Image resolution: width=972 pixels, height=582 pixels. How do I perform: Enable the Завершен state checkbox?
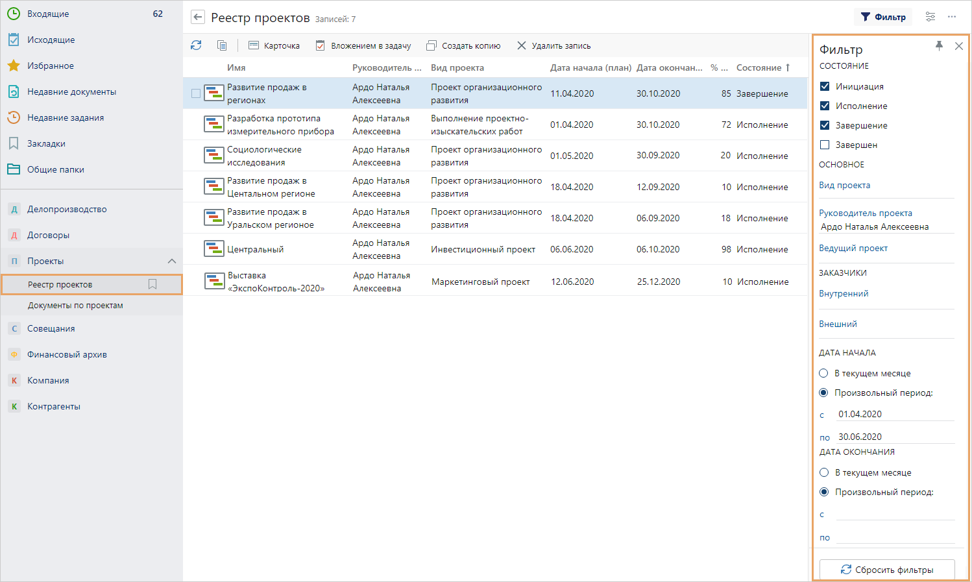(x=825, y=145)
